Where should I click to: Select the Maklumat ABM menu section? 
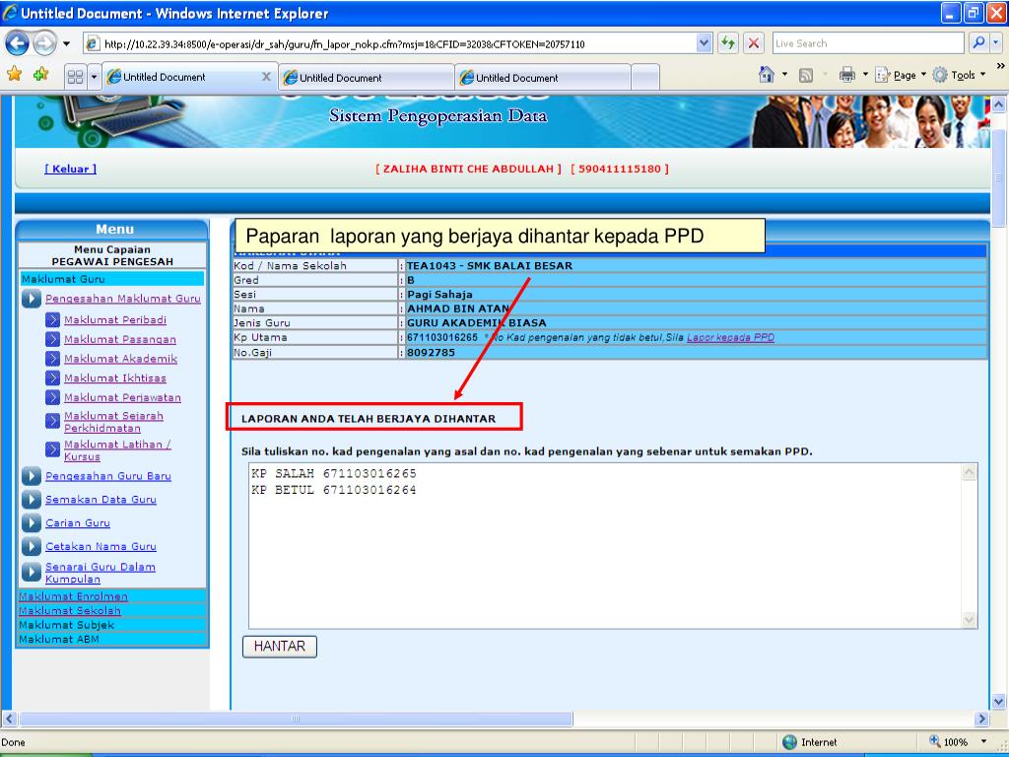point(112,639)
